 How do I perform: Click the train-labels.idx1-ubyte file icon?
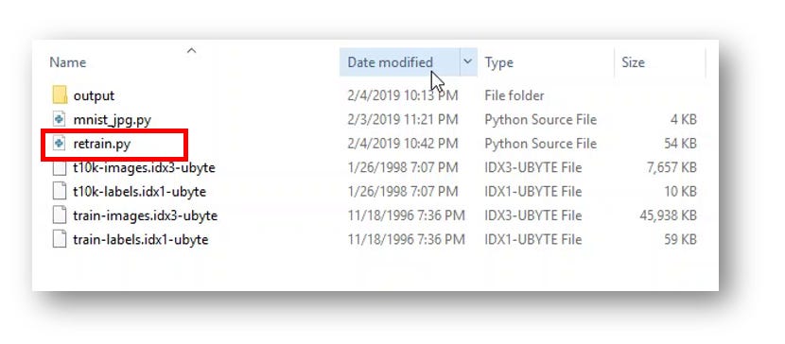(x=60, y=239)
